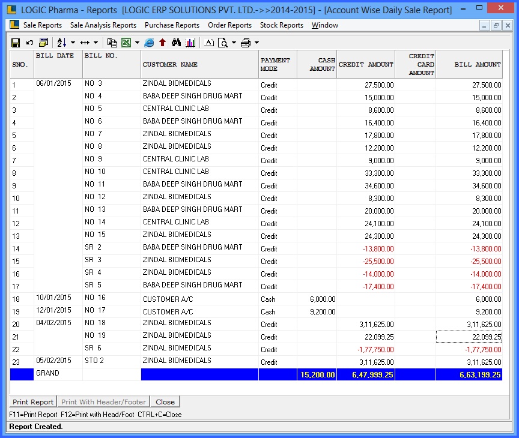519x438 pixels.
Task: Open search with the binoculars icon
Action: tap(175, 42)
